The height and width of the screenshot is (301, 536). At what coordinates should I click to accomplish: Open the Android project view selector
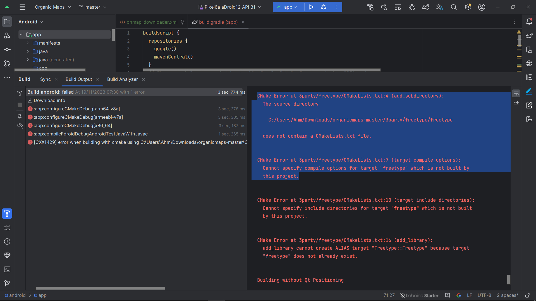click(30, 21)
